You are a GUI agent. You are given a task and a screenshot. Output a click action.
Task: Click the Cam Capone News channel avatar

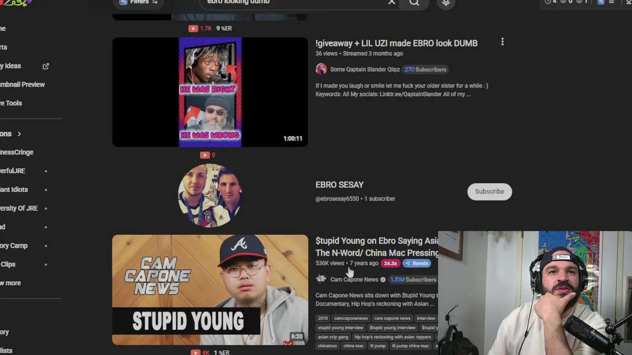[x=321, y=279]
